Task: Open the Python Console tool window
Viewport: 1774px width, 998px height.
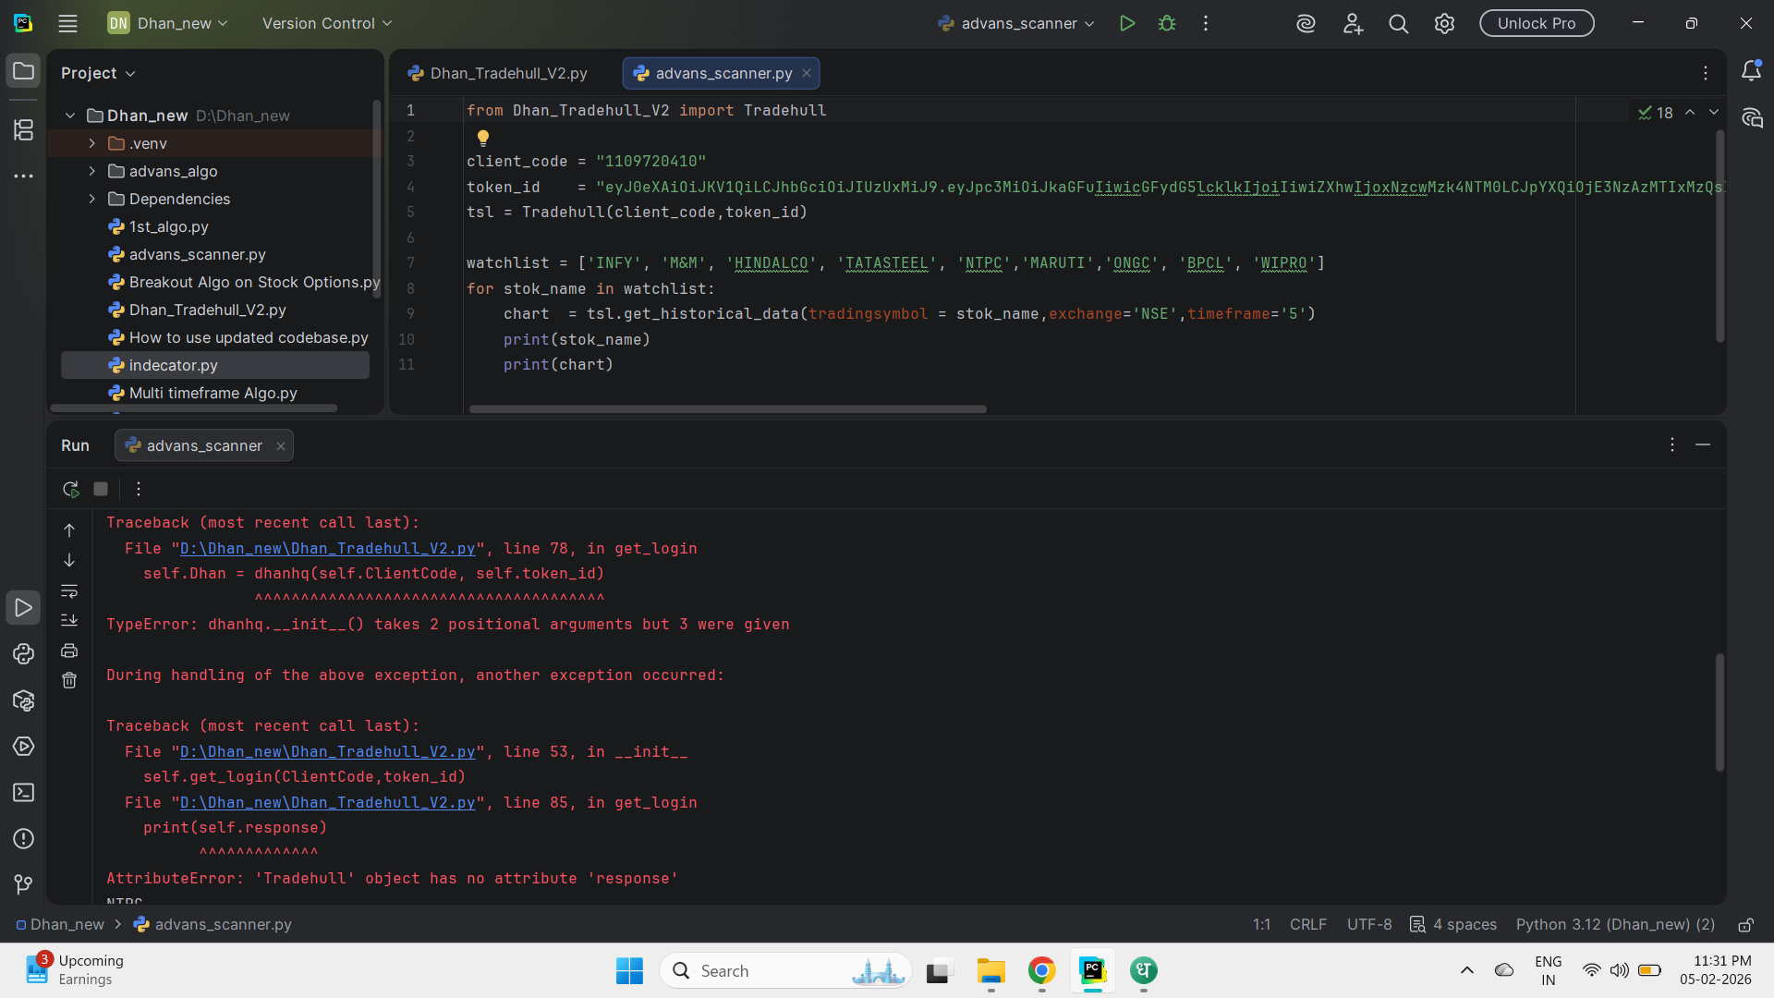Action: pyautogui.click(x=23, y=654)
